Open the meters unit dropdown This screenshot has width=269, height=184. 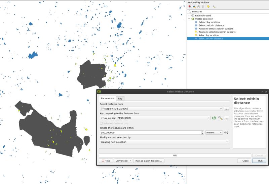[214, 132]
